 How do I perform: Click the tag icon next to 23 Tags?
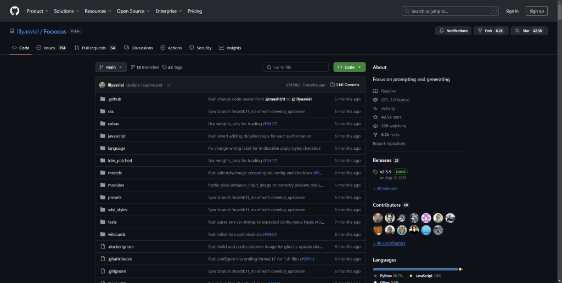click(x=165, y=67)
